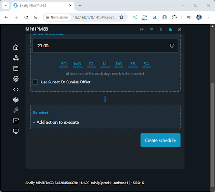Screen dimensions: 215x192
Task: Toggle the MO weekday
Action: [77, 64]
